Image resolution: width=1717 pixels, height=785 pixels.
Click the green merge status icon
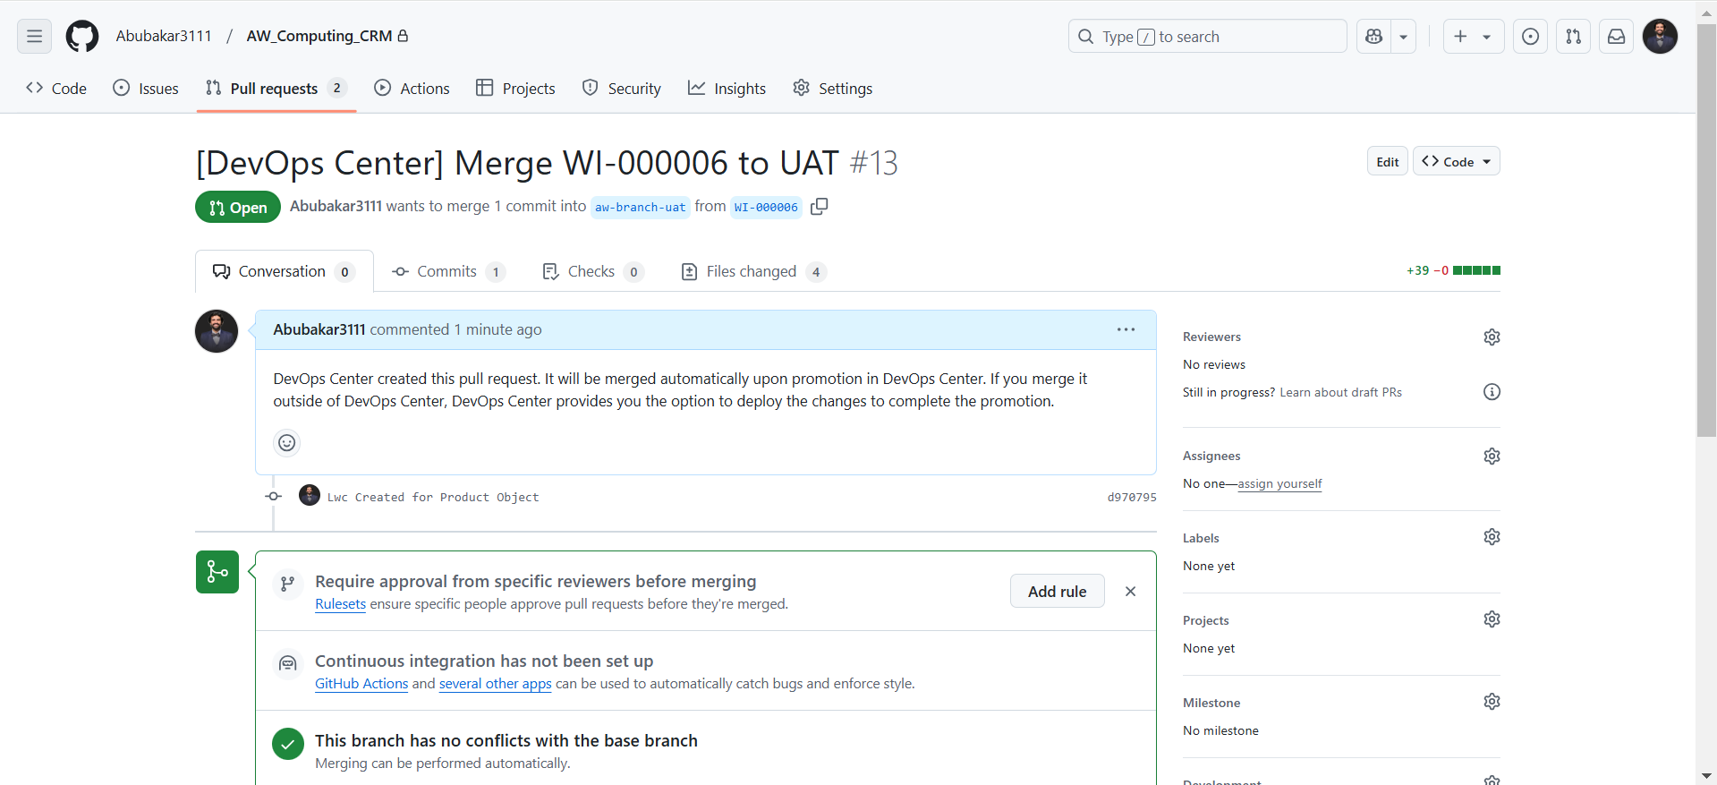pyautogui.click(x=217, y=572)
